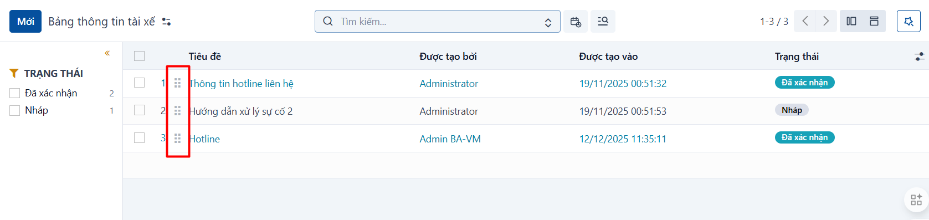Collapse the Trạng thái filter side panel
The width and height of the screenshot is (929, 220).
(x=107, y=53)
